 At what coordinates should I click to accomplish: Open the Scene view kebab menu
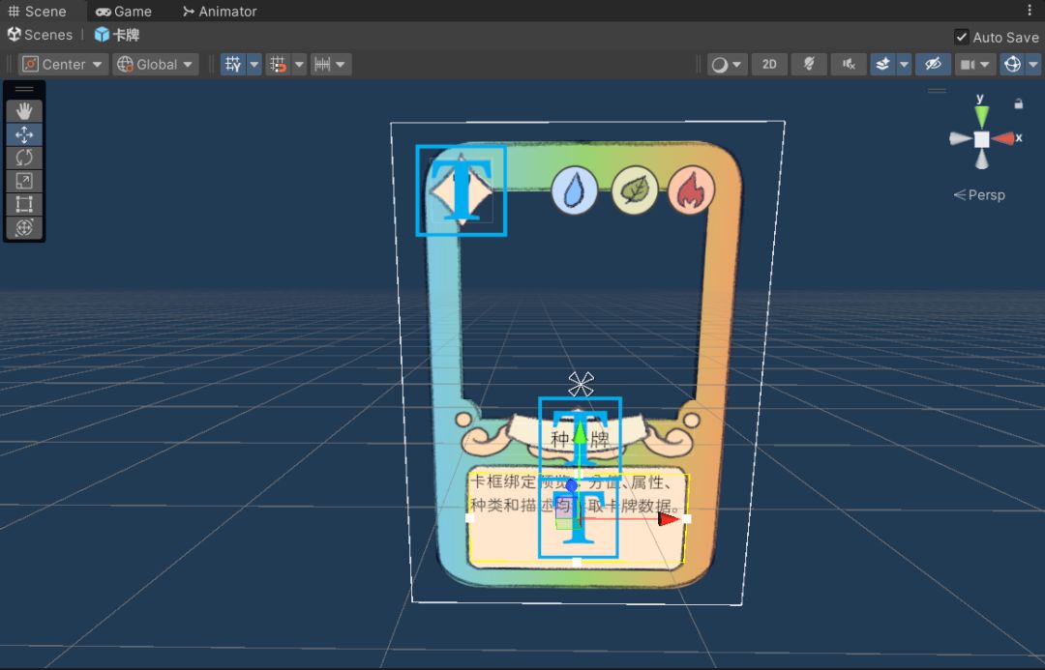click(x=1030, y=11)
